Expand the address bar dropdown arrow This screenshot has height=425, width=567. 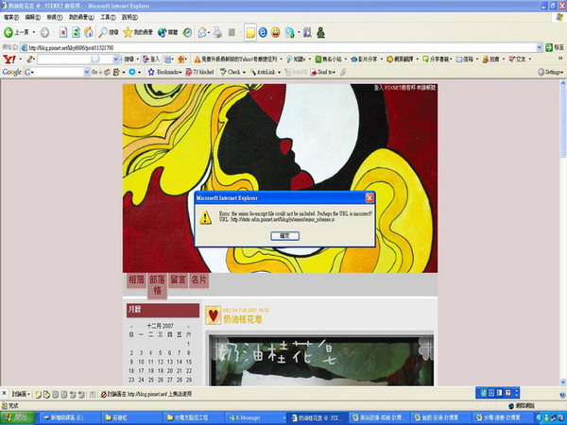click(x=540, y=47)
